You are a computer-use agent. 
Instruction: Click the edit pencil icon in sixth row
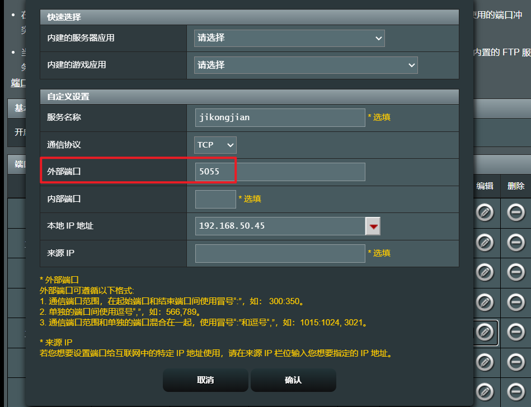(x=485, y=362)
